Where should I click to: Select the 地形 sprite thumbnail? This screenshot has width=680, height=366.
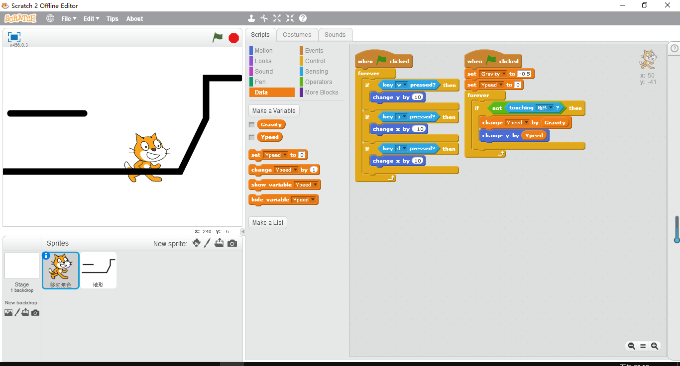coord(98,271)
